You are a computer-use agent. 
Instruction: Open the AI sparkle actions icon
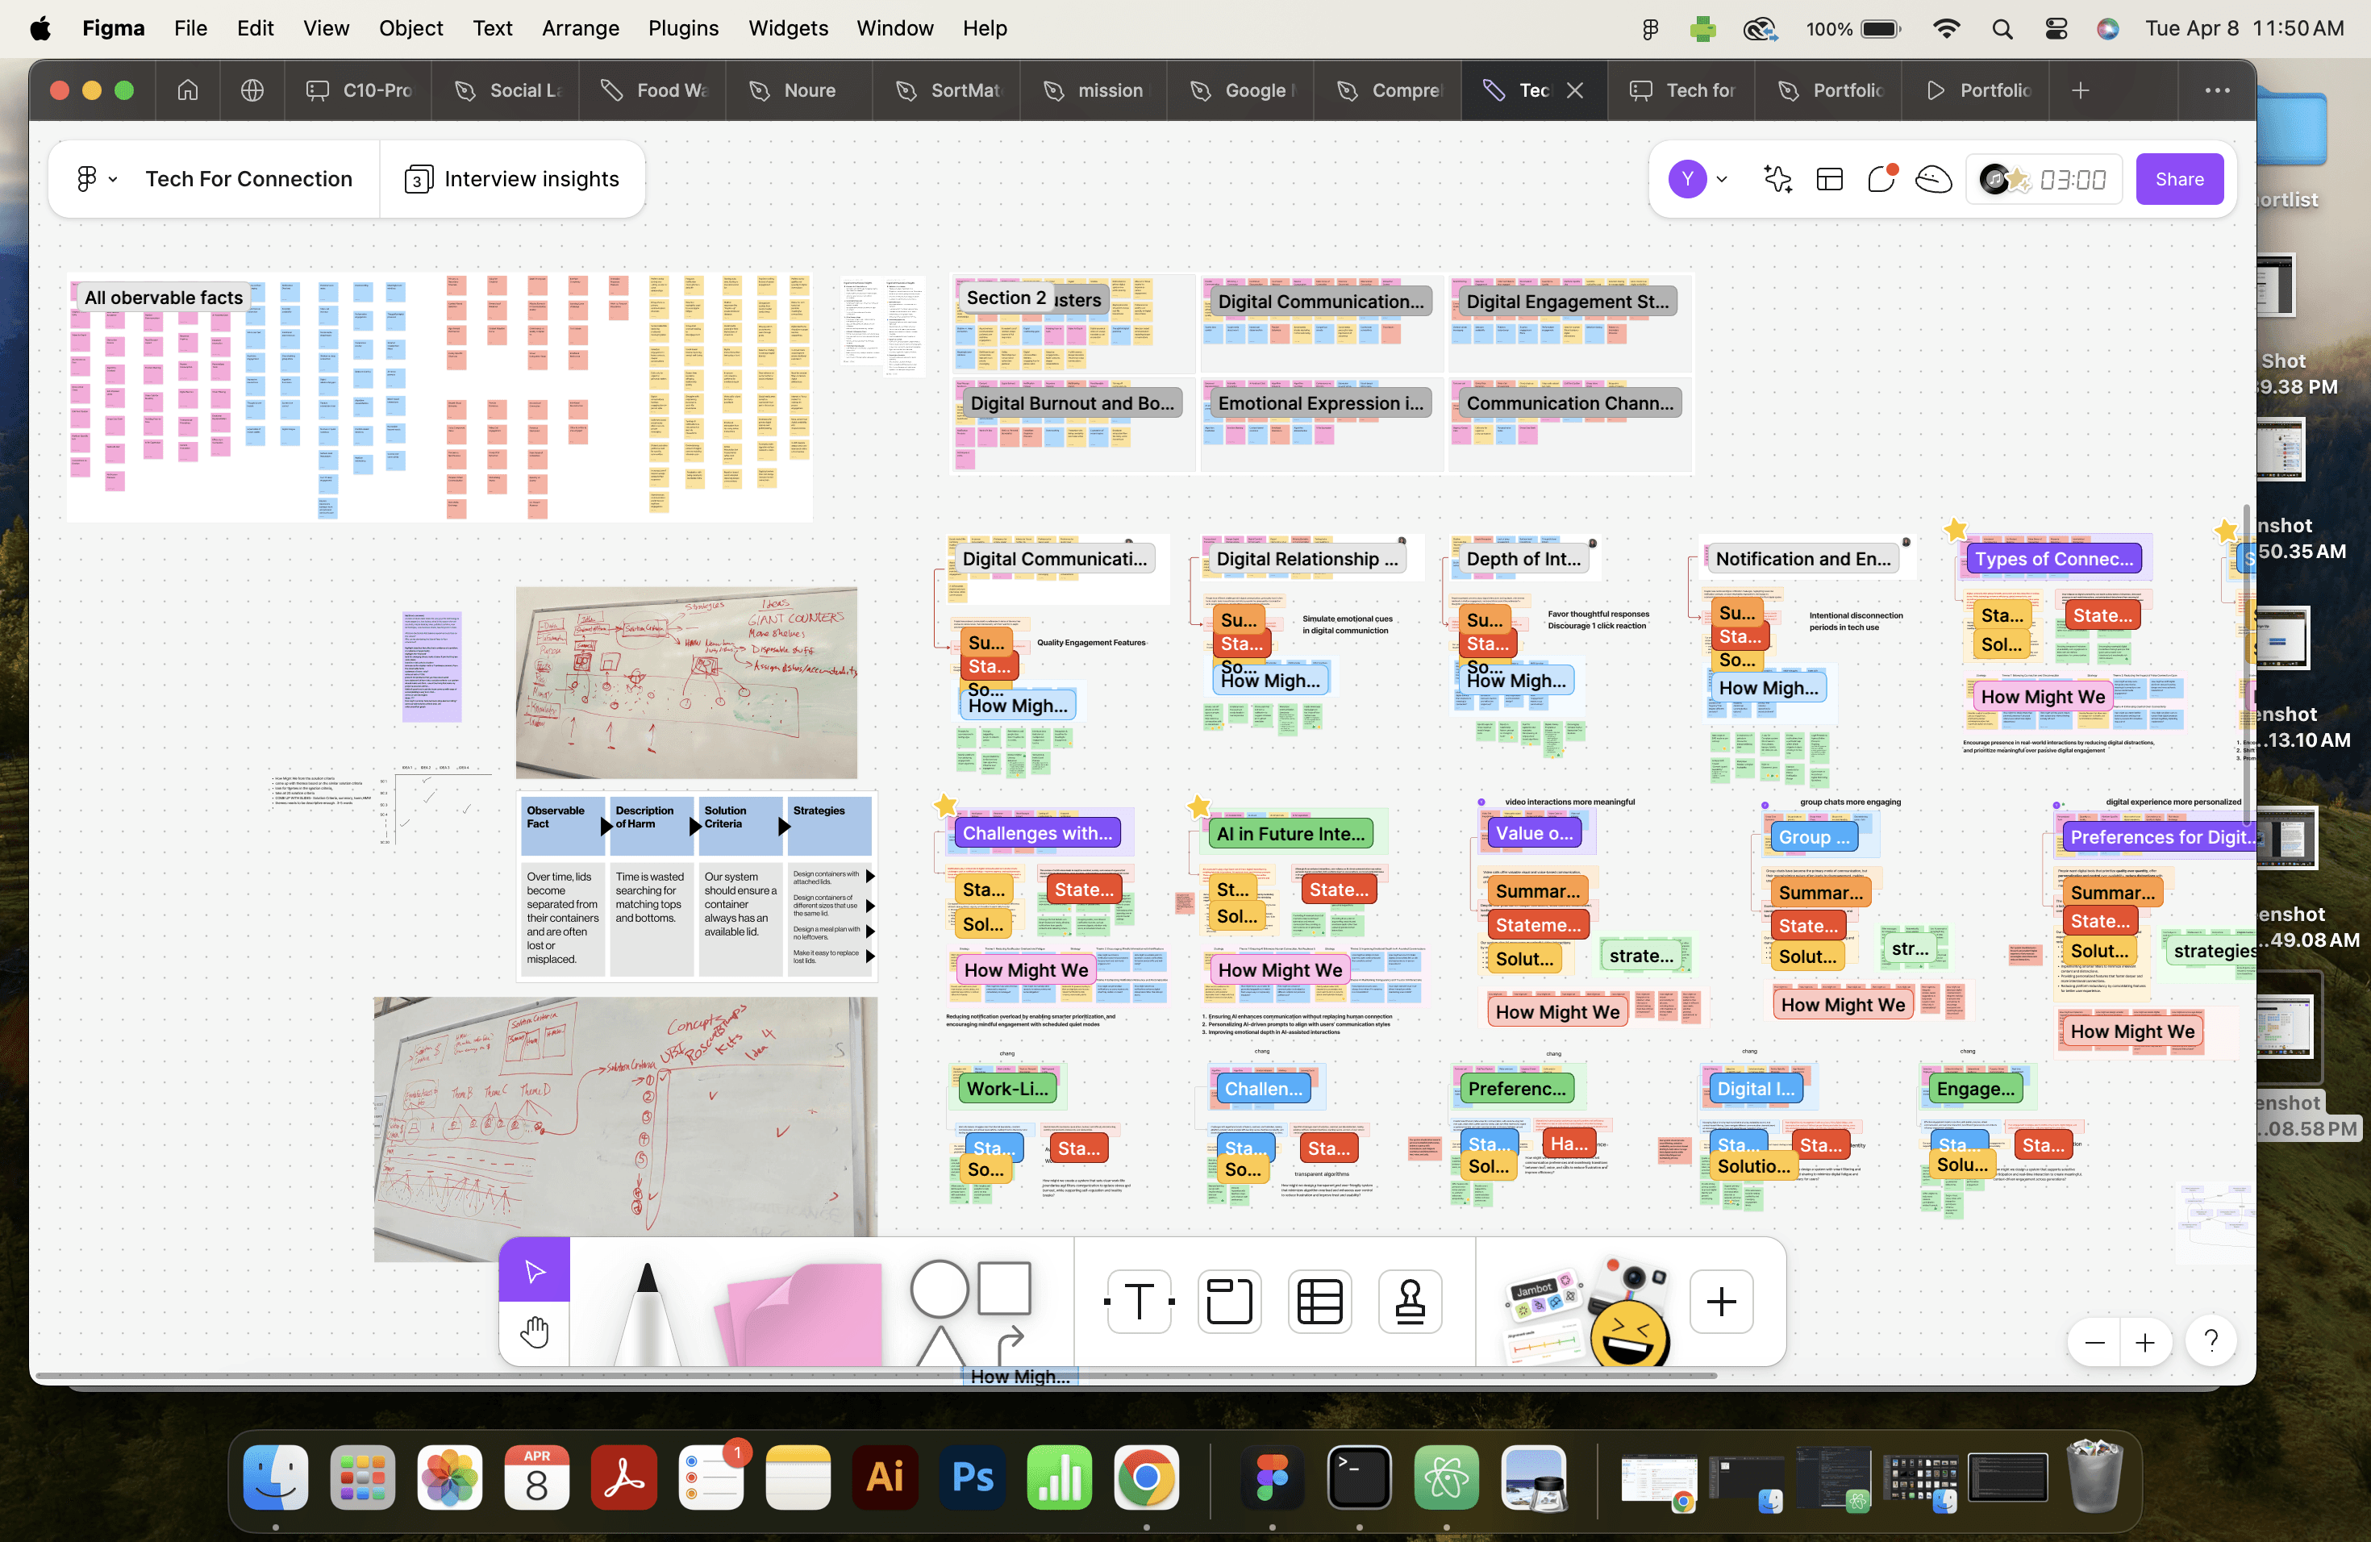tap(1777, 179)
